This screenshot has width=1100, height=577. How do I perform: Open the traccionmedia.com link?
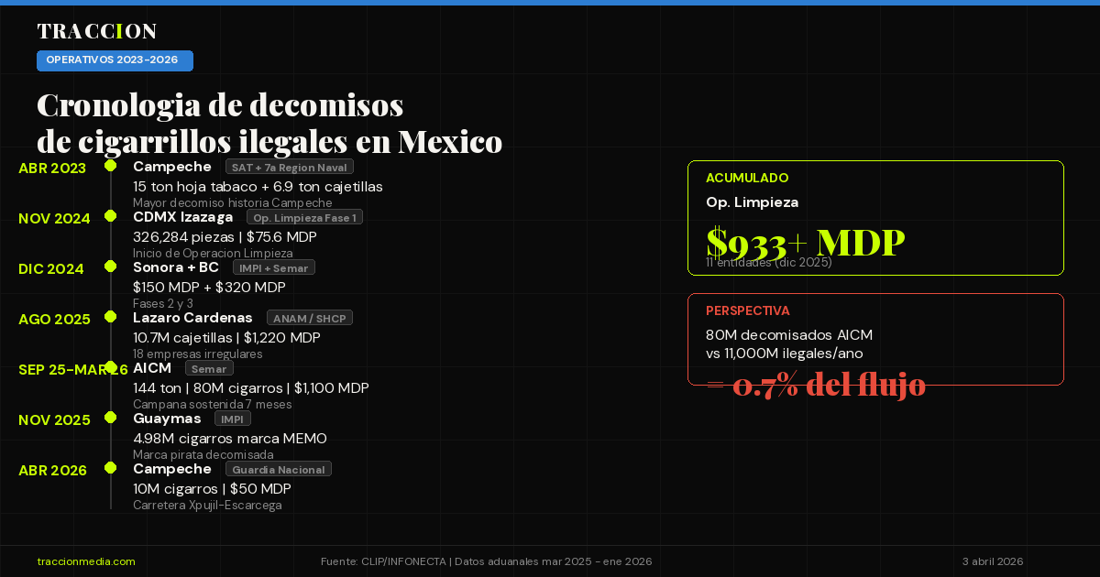[x=86, y=561]
